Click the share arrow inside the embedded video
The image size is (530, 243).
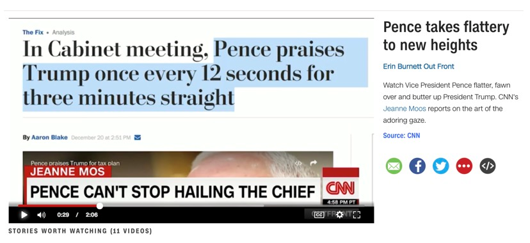(314, 163)
